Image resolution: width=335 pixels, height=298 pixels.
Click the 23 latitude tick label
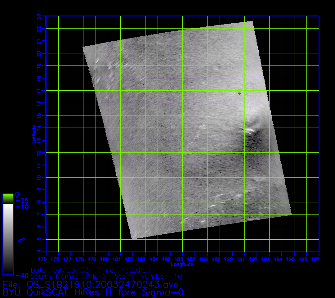(x=38, y=16)
